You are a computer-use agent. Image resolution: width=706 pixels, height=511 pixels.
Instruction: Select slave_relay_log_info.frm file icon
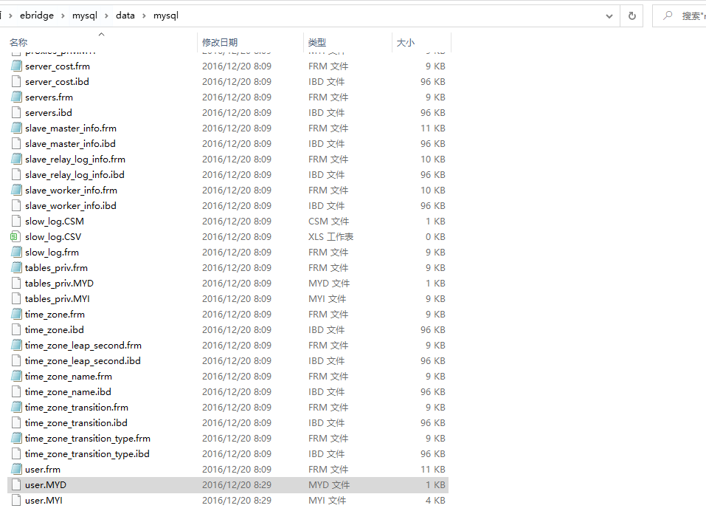click(x=16, y=160)
